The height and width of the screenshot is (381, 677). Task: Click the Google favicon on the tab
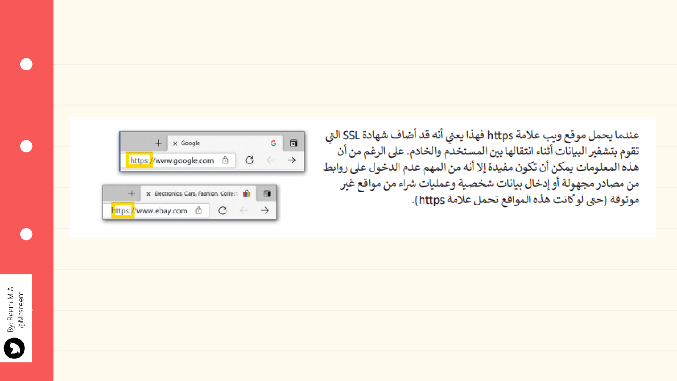[x=273, y=143]
